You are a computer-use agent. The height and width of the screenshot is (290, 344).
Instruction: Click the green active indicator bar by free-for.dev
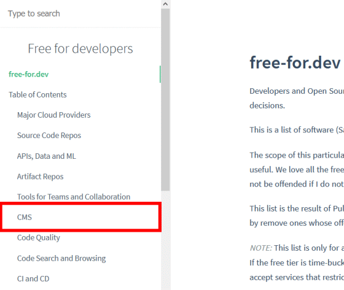[x=160, y=74]
